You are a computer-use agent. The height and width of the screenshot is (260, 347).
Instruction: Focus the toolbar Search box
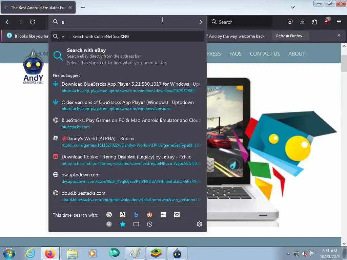click(241, 22)
